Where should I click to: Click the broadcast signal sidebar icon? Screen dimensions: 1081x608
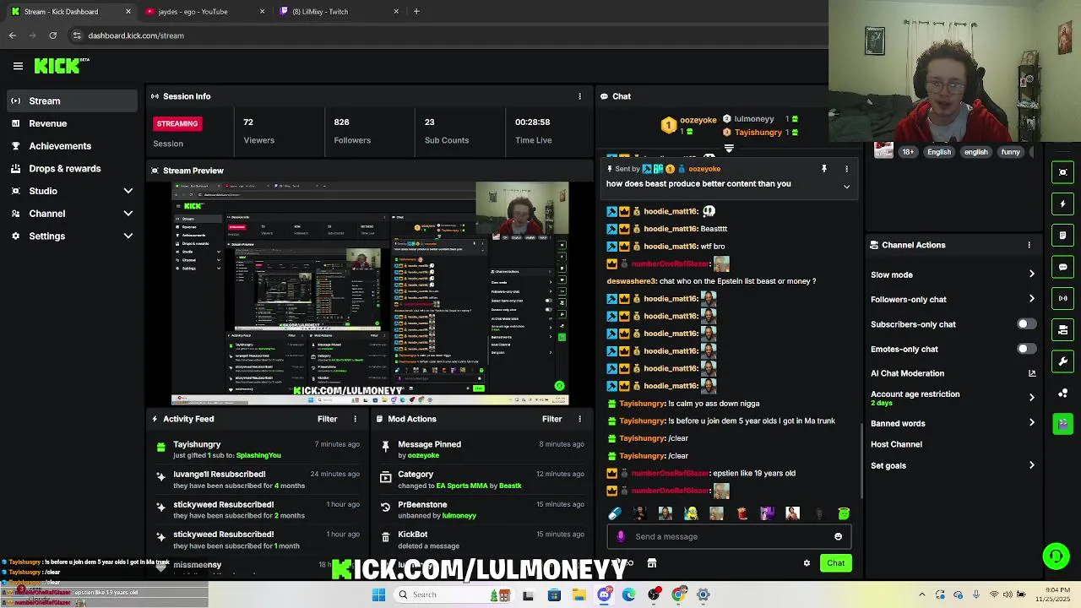pyautogui.click(x=1063, y=298)
